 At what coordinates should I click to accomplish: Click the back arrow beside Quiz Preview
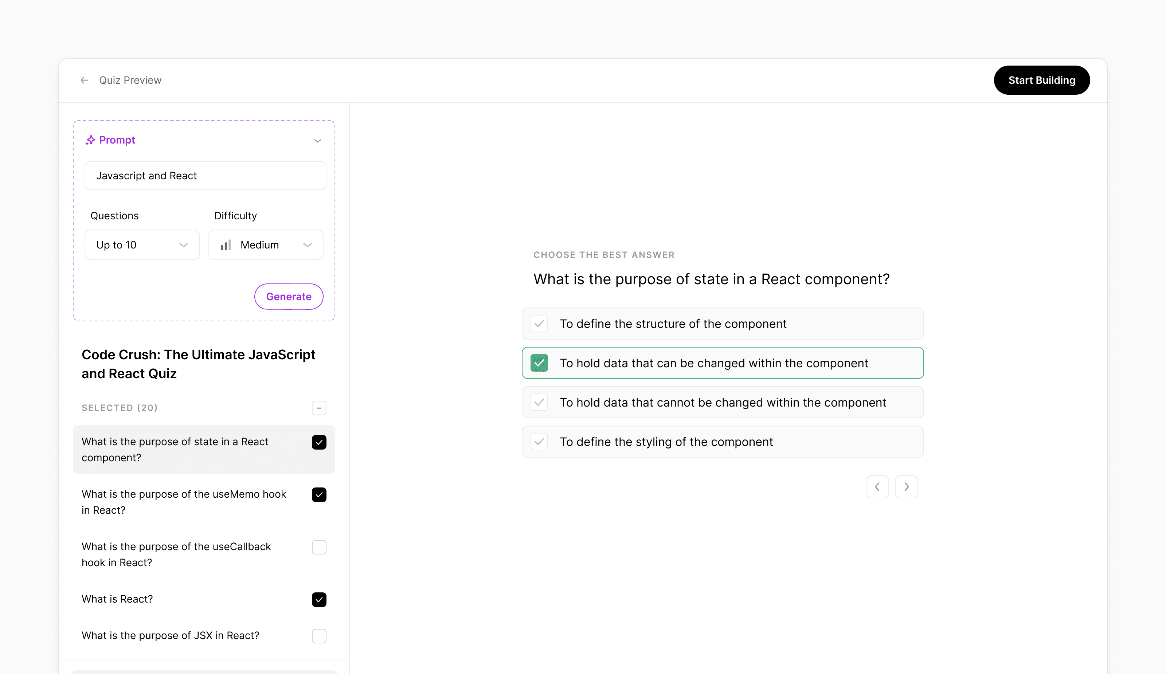84,80
